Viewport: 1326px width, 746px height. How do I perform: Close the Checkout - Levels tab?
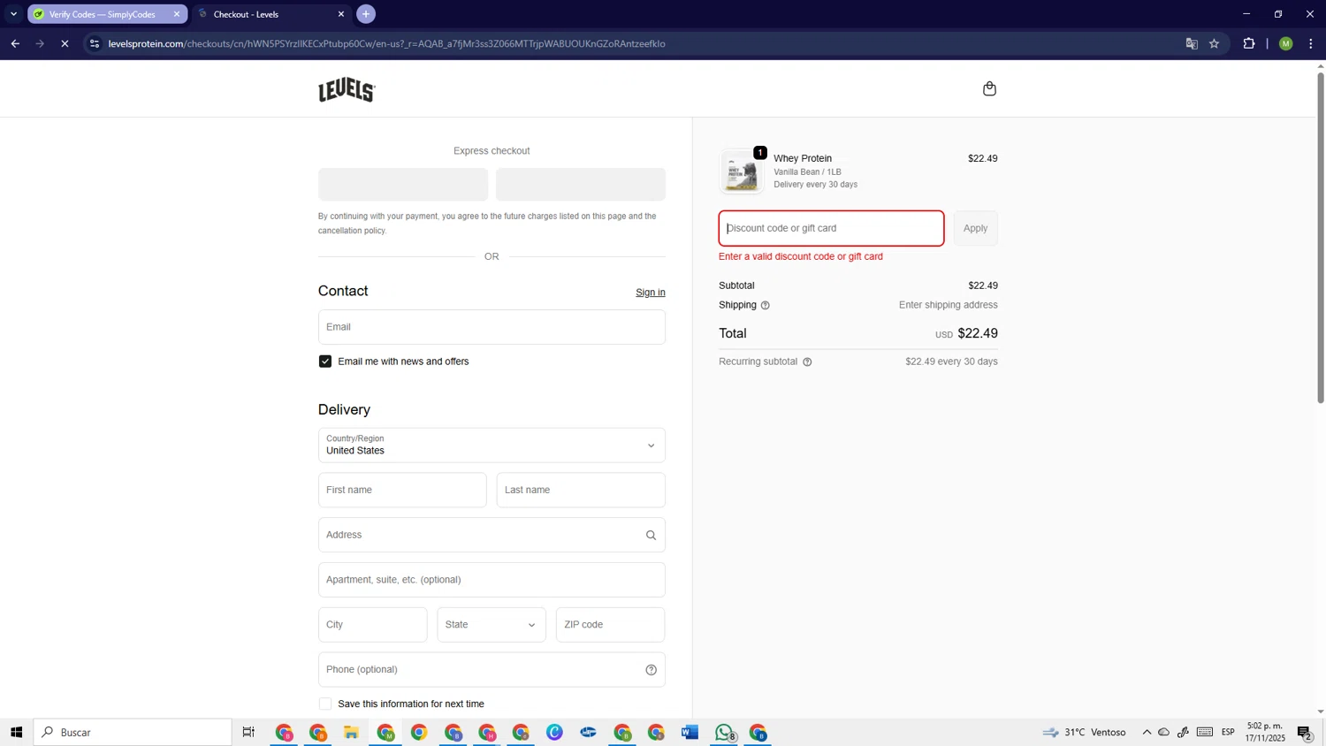341,14
